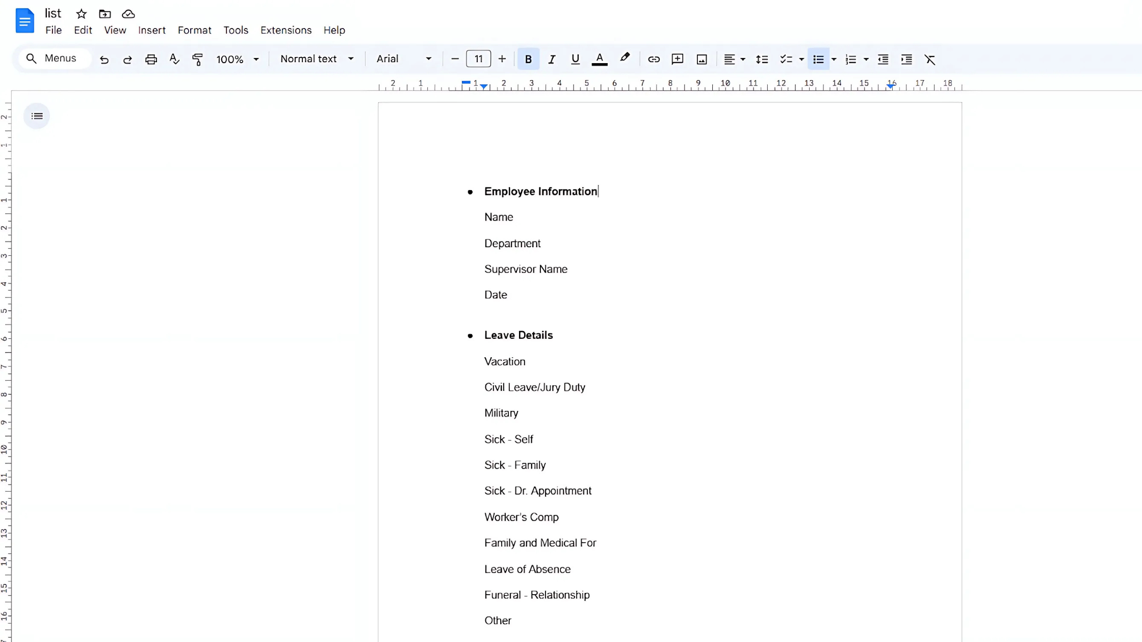Open the Normal text style dropdown
Viewport: 1142px width, 642px height.
pos(317,59)
